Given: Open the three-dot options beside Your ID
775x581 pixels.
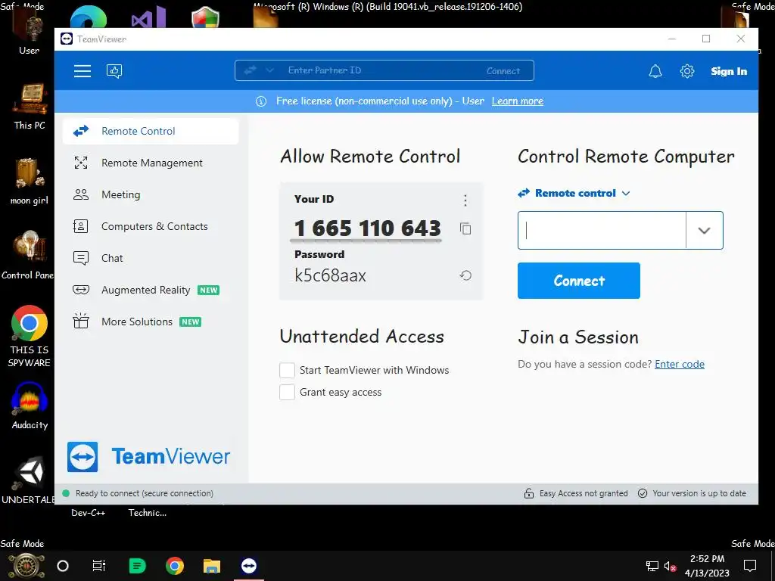Looking at the screenshot, I should pyautogui.click(x=465, y=200).
